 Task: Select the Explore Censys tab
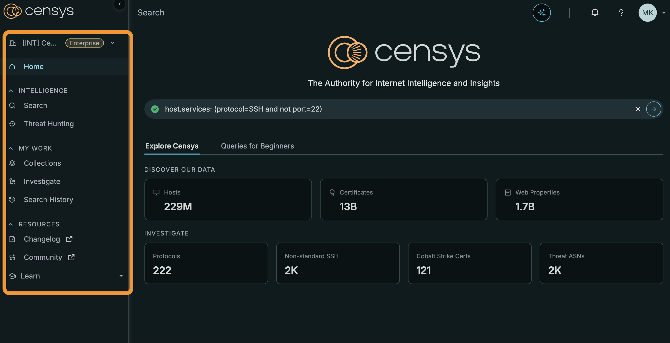click(172, 146)
